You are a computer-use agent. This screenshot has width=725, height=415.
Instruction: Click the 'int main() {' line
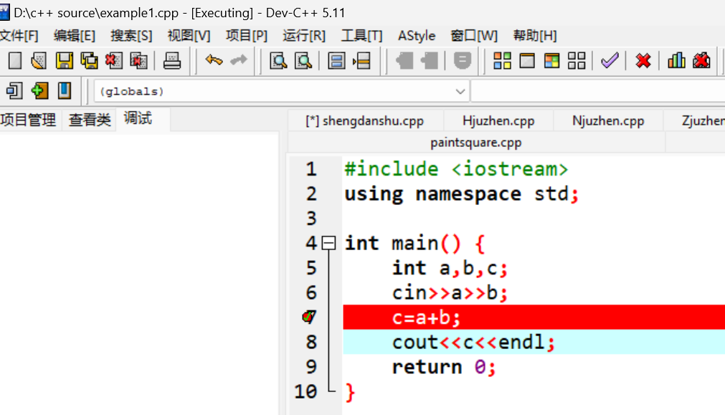coord(414,243)
